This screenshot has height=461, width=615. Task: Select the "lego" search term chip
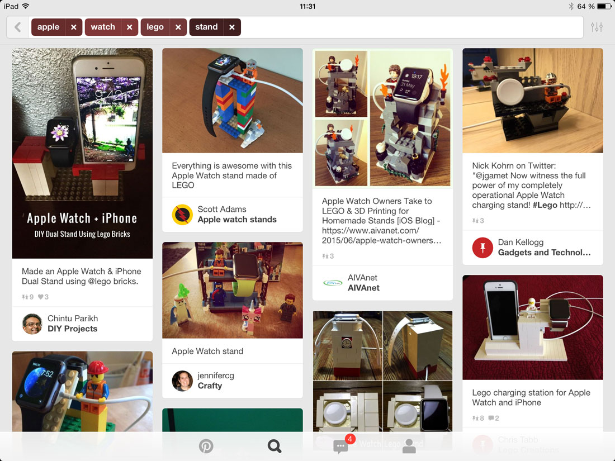coord(155,27)
